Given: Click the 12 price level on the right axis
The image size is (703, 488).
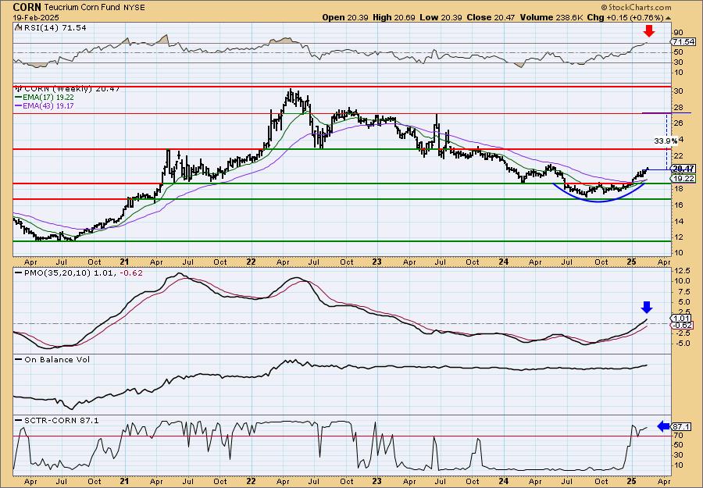Looking at the screenshot, I should tap(677, 237).
